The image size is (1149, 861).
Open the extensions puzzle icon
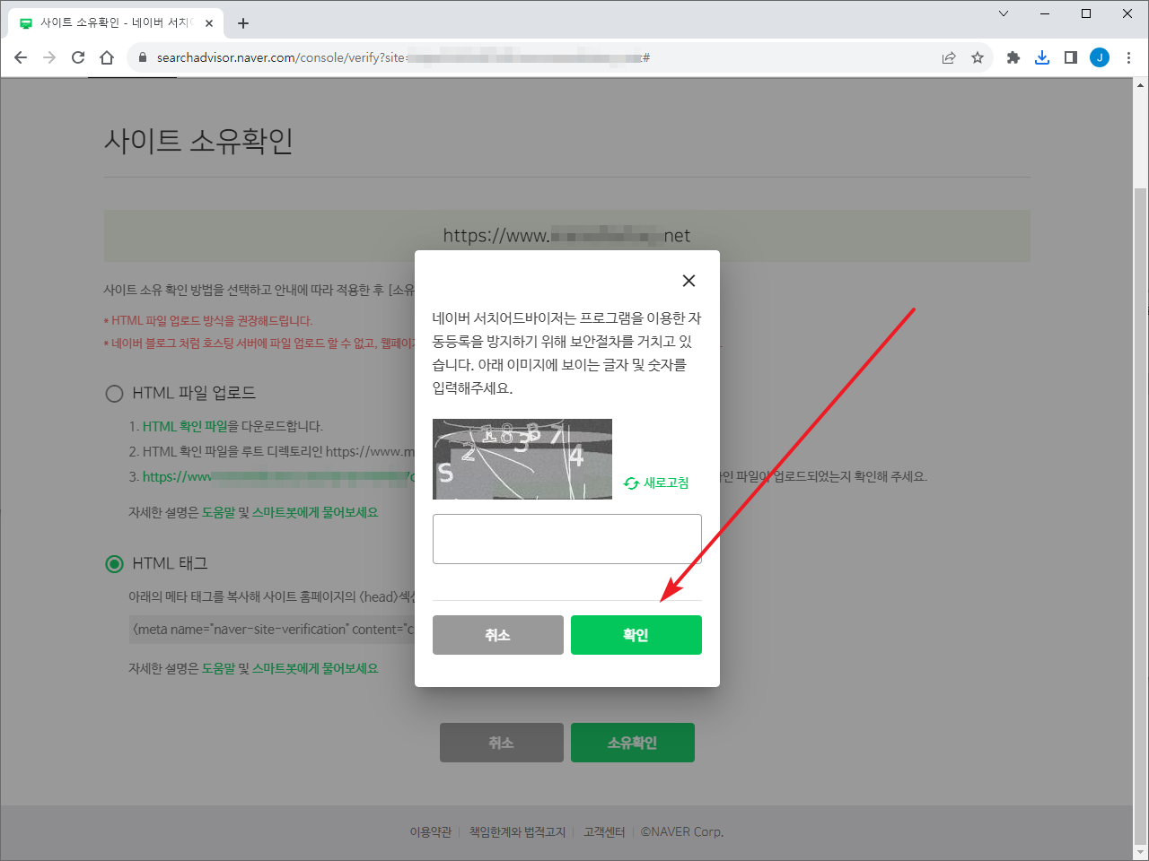coord(1013,57)
